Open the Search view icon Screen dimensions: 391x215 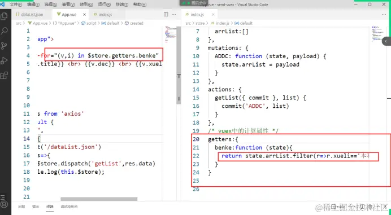[5, 31]
